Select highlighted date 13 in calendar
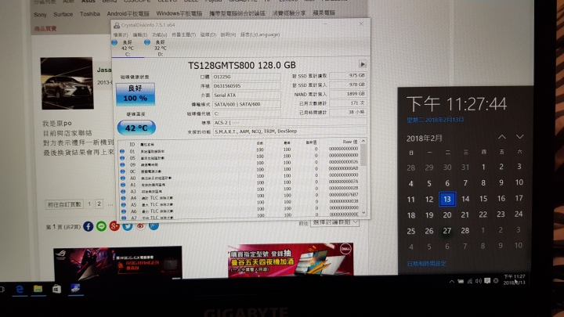This screenshot has width=564, height=317. point(447,199)
